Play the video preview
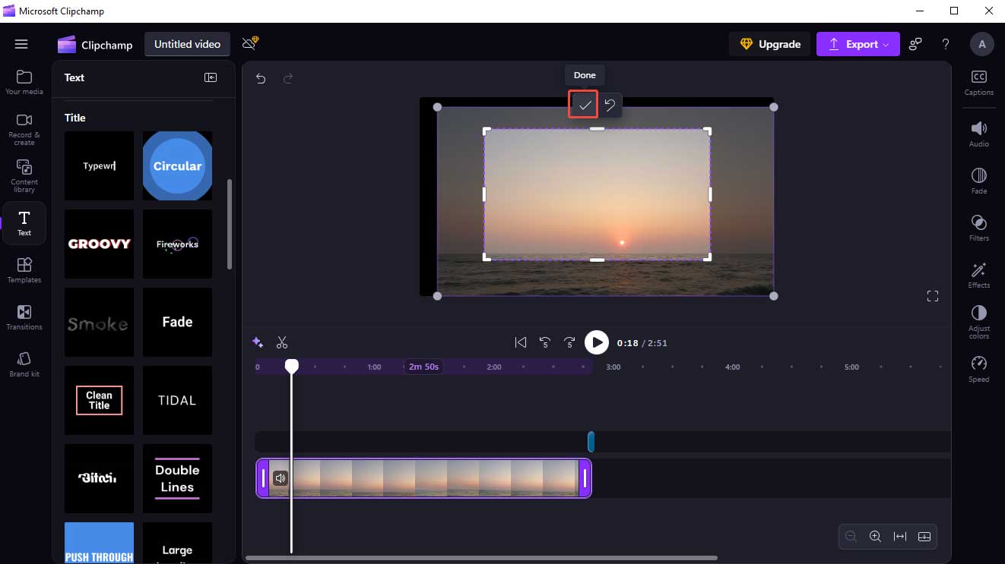This screenshot has width=1005, height=564. (597, 342)
